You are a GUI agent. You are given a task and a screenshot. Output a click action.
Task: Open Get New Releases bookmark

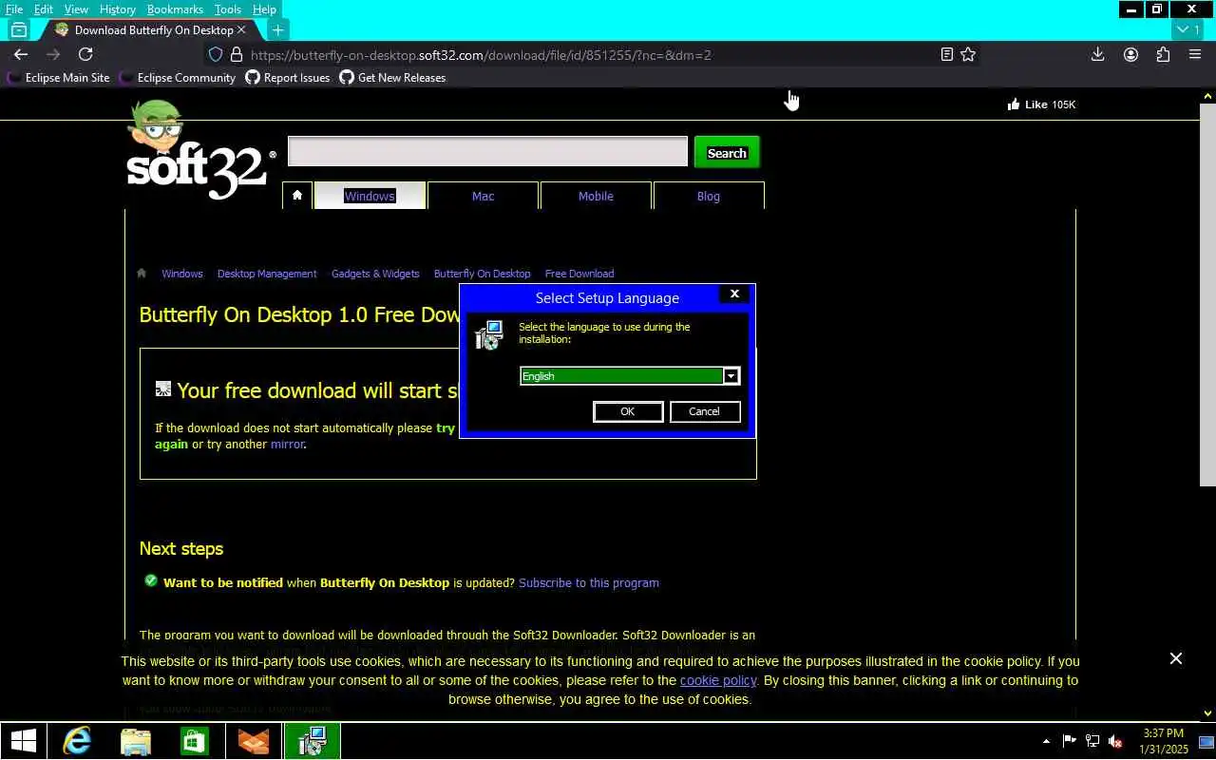pos(392,78)
